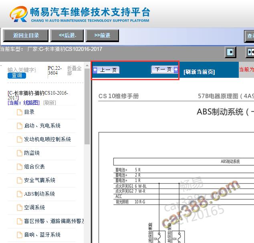Collapse all tree items via 折叠全部
254x243 pixels.
coord(74,71)
